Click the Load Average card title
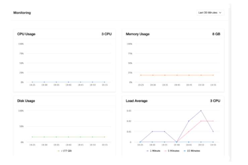This screenshot has height=165, width=248. 136,101
